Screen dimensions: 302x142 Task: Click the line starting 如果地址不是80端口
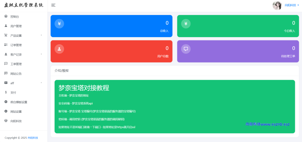(97, 127)
